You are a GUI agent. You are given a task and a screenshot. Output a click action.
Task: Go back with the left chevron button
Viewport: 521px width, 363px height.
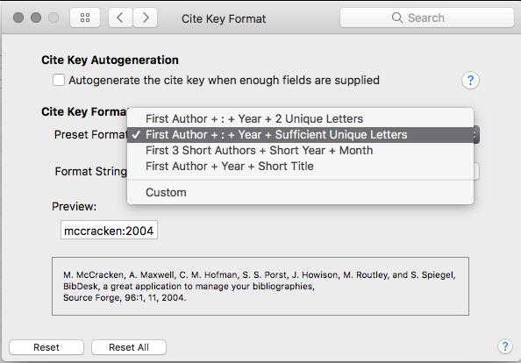tap(121, 18)
